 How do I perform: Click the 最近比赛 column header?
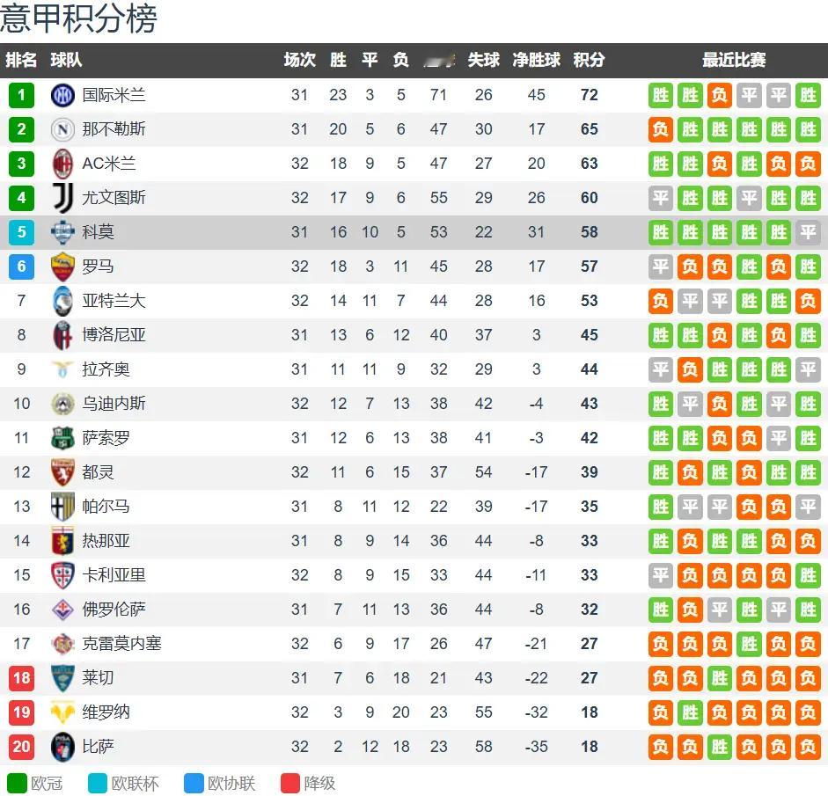pos(734,60)
